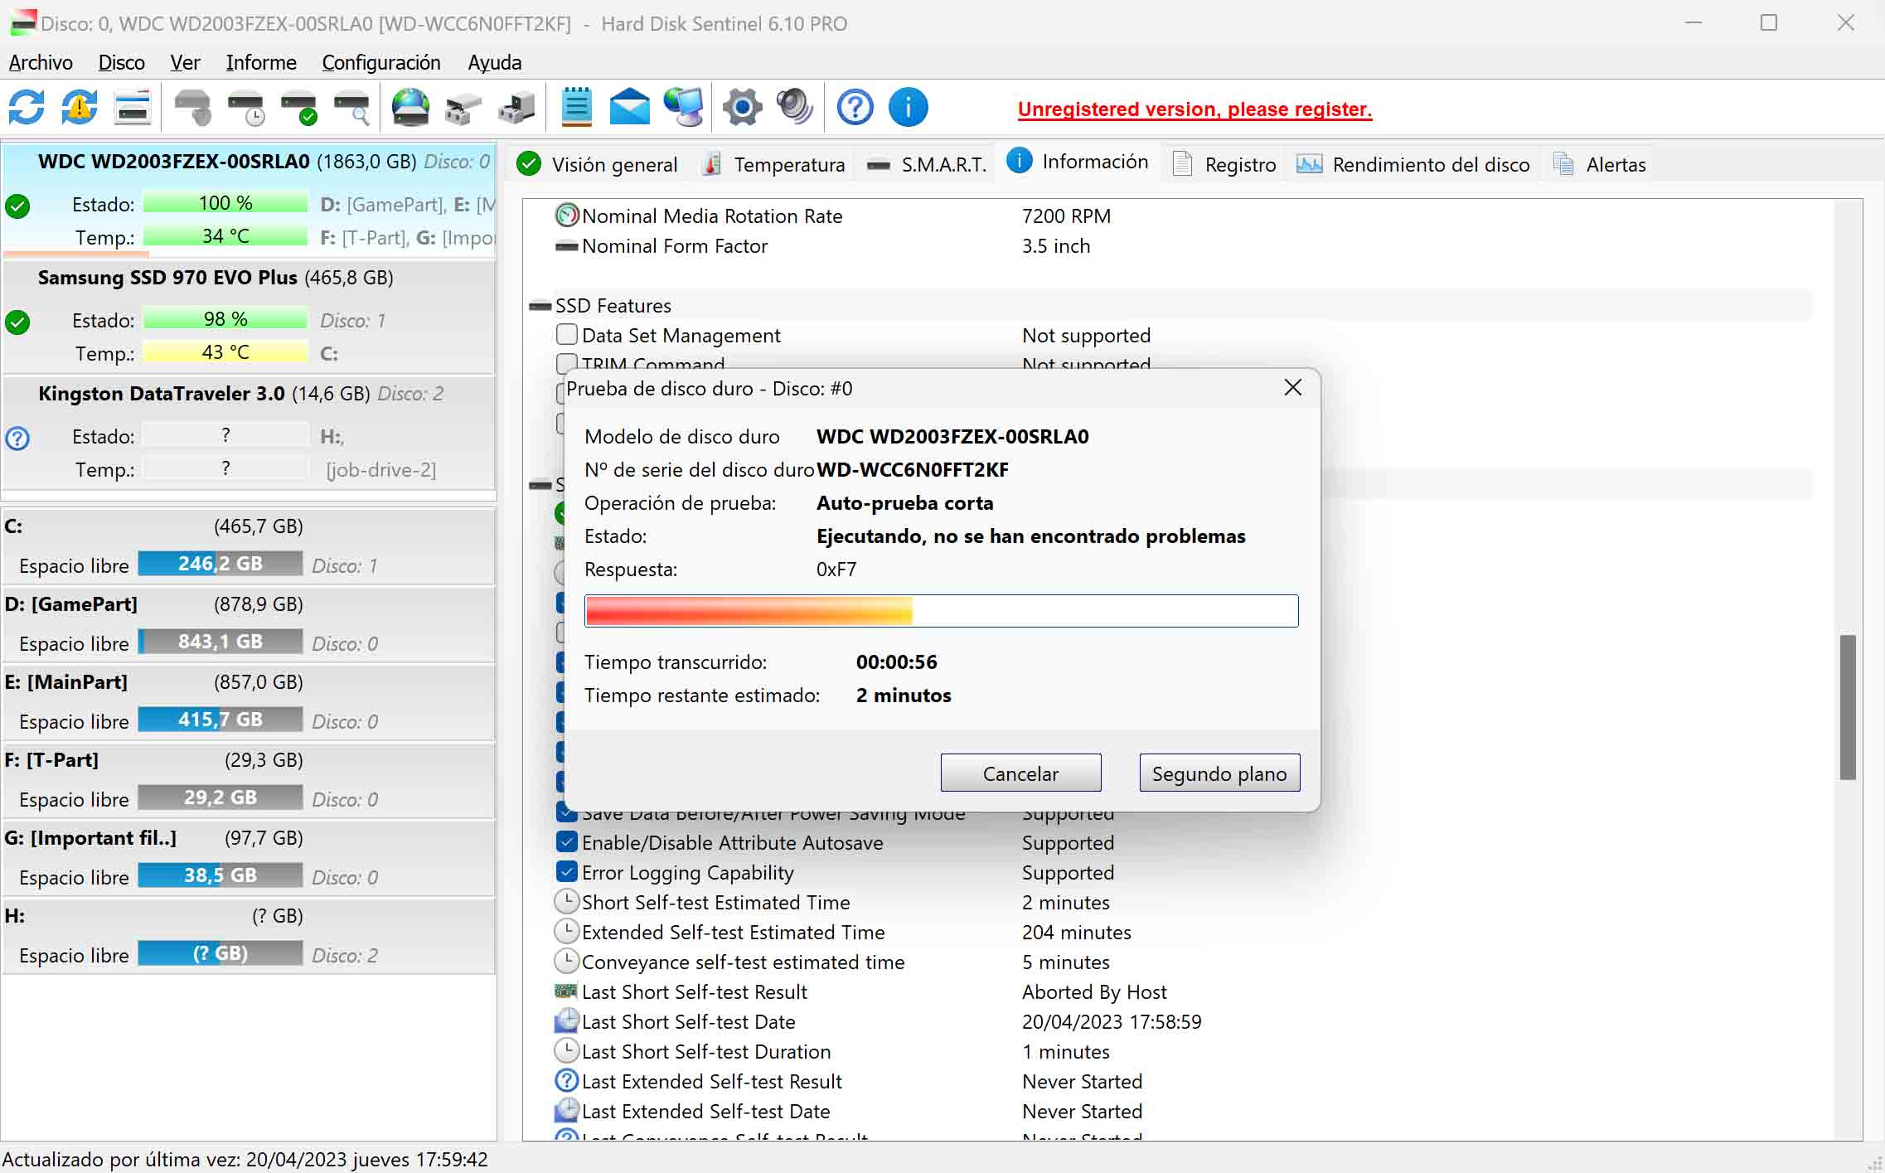This screenshot has height=1173, width=1885.
Task: Click the speaker sound toolbar icon
Action: (x=794, y=108)
